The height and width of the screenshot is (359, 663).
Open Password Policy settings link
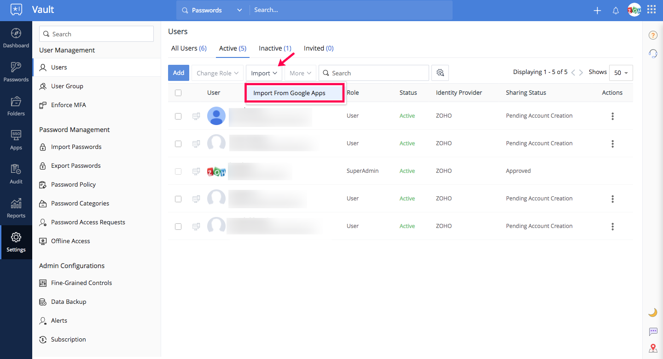73,185
